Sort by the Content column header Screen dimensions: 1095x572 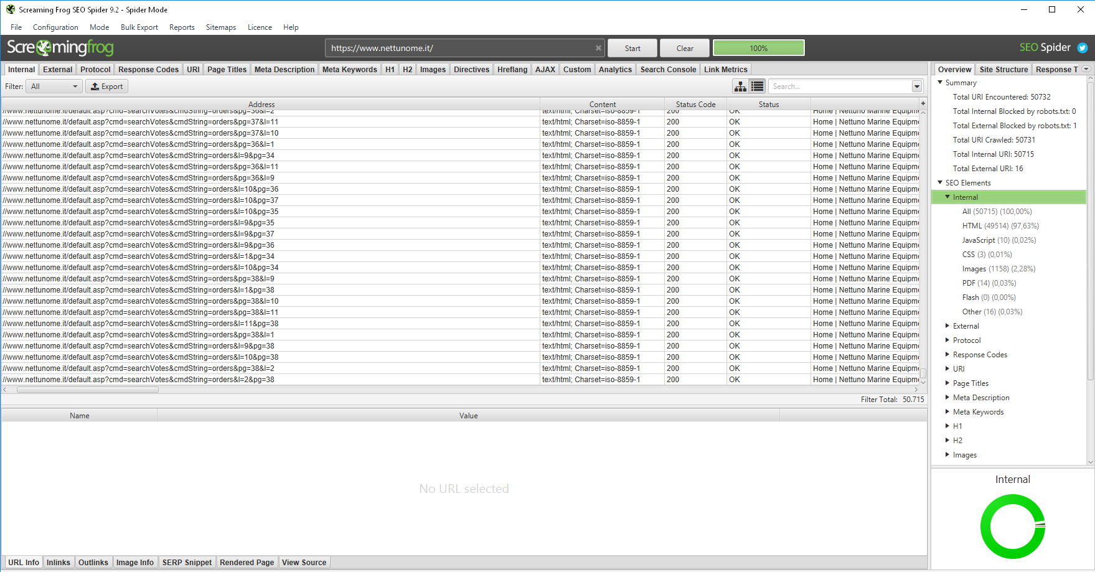[603, 104]
